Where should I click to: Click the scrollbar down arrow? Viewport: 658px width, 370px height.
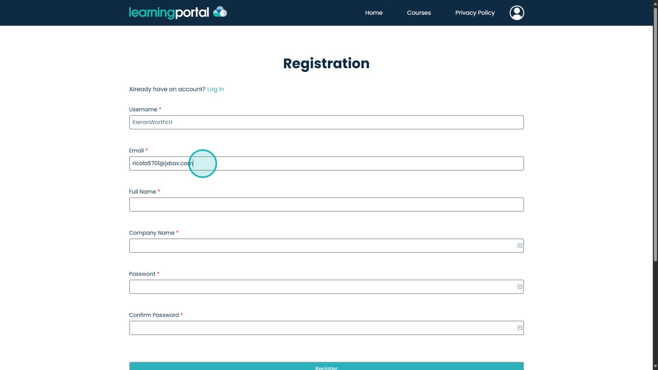click(x=656, y=366)
